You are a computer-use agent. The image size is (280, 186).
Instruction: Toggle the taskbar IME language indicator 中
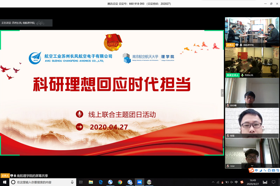click(x=236, y=182)
